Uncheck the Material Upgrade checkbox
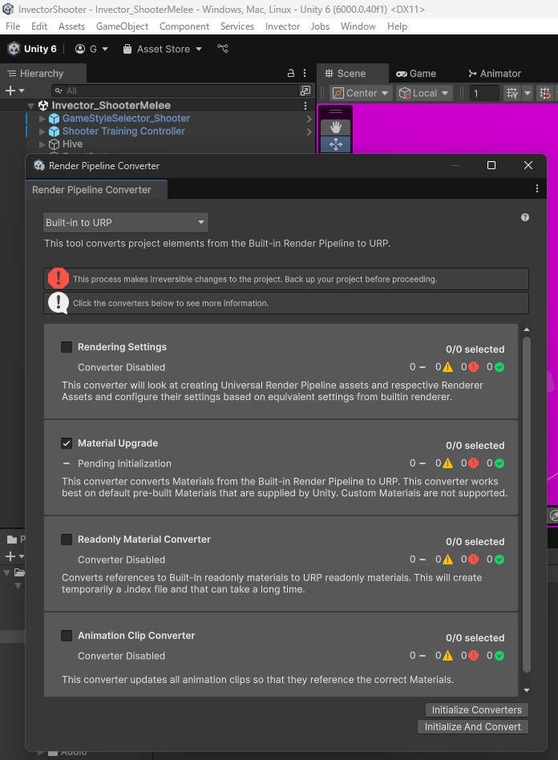This screenshot has width=558, height=760. (67, 443)
